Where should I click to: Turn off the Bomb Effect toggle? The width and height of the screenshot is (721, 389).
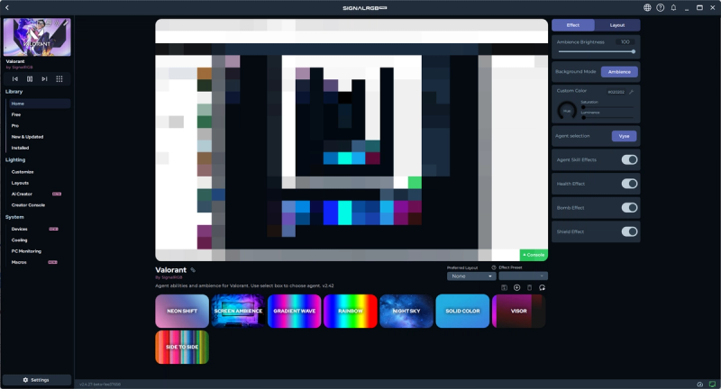point(629,208)
